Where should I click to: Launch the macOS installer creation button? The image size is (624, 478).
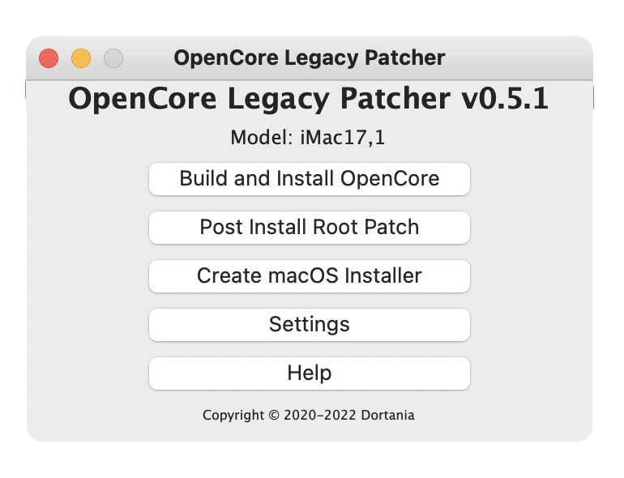click(310, 275)
